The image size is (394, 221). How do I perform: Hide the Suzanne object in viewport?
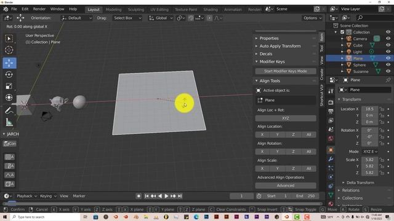(388, 71)
